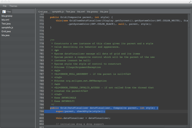Image resolution: width=192 pixels, height=128 pixels.
Task: Click 'org.eclipse.swt.SWTException' in comment
Action: click(86, 81)
